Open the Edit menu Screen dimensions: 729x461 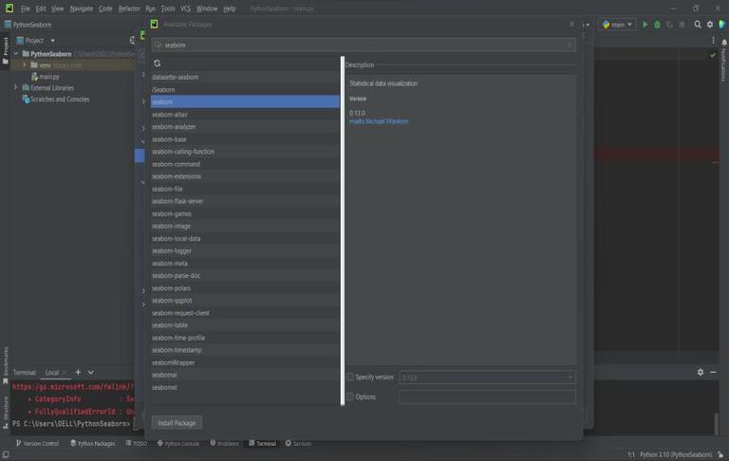(41, 9)
